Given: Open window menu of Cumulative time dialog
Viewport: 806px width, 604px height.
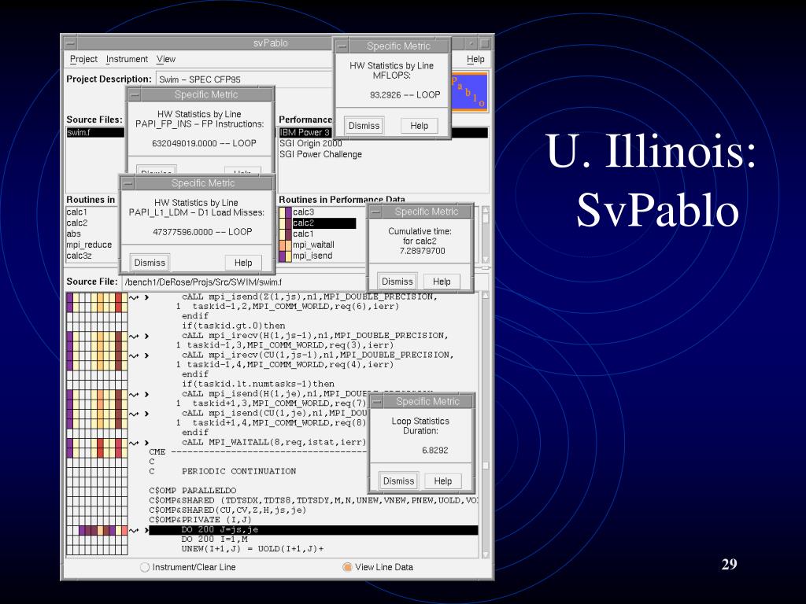Looking at the screenshot, I should 375,212.
